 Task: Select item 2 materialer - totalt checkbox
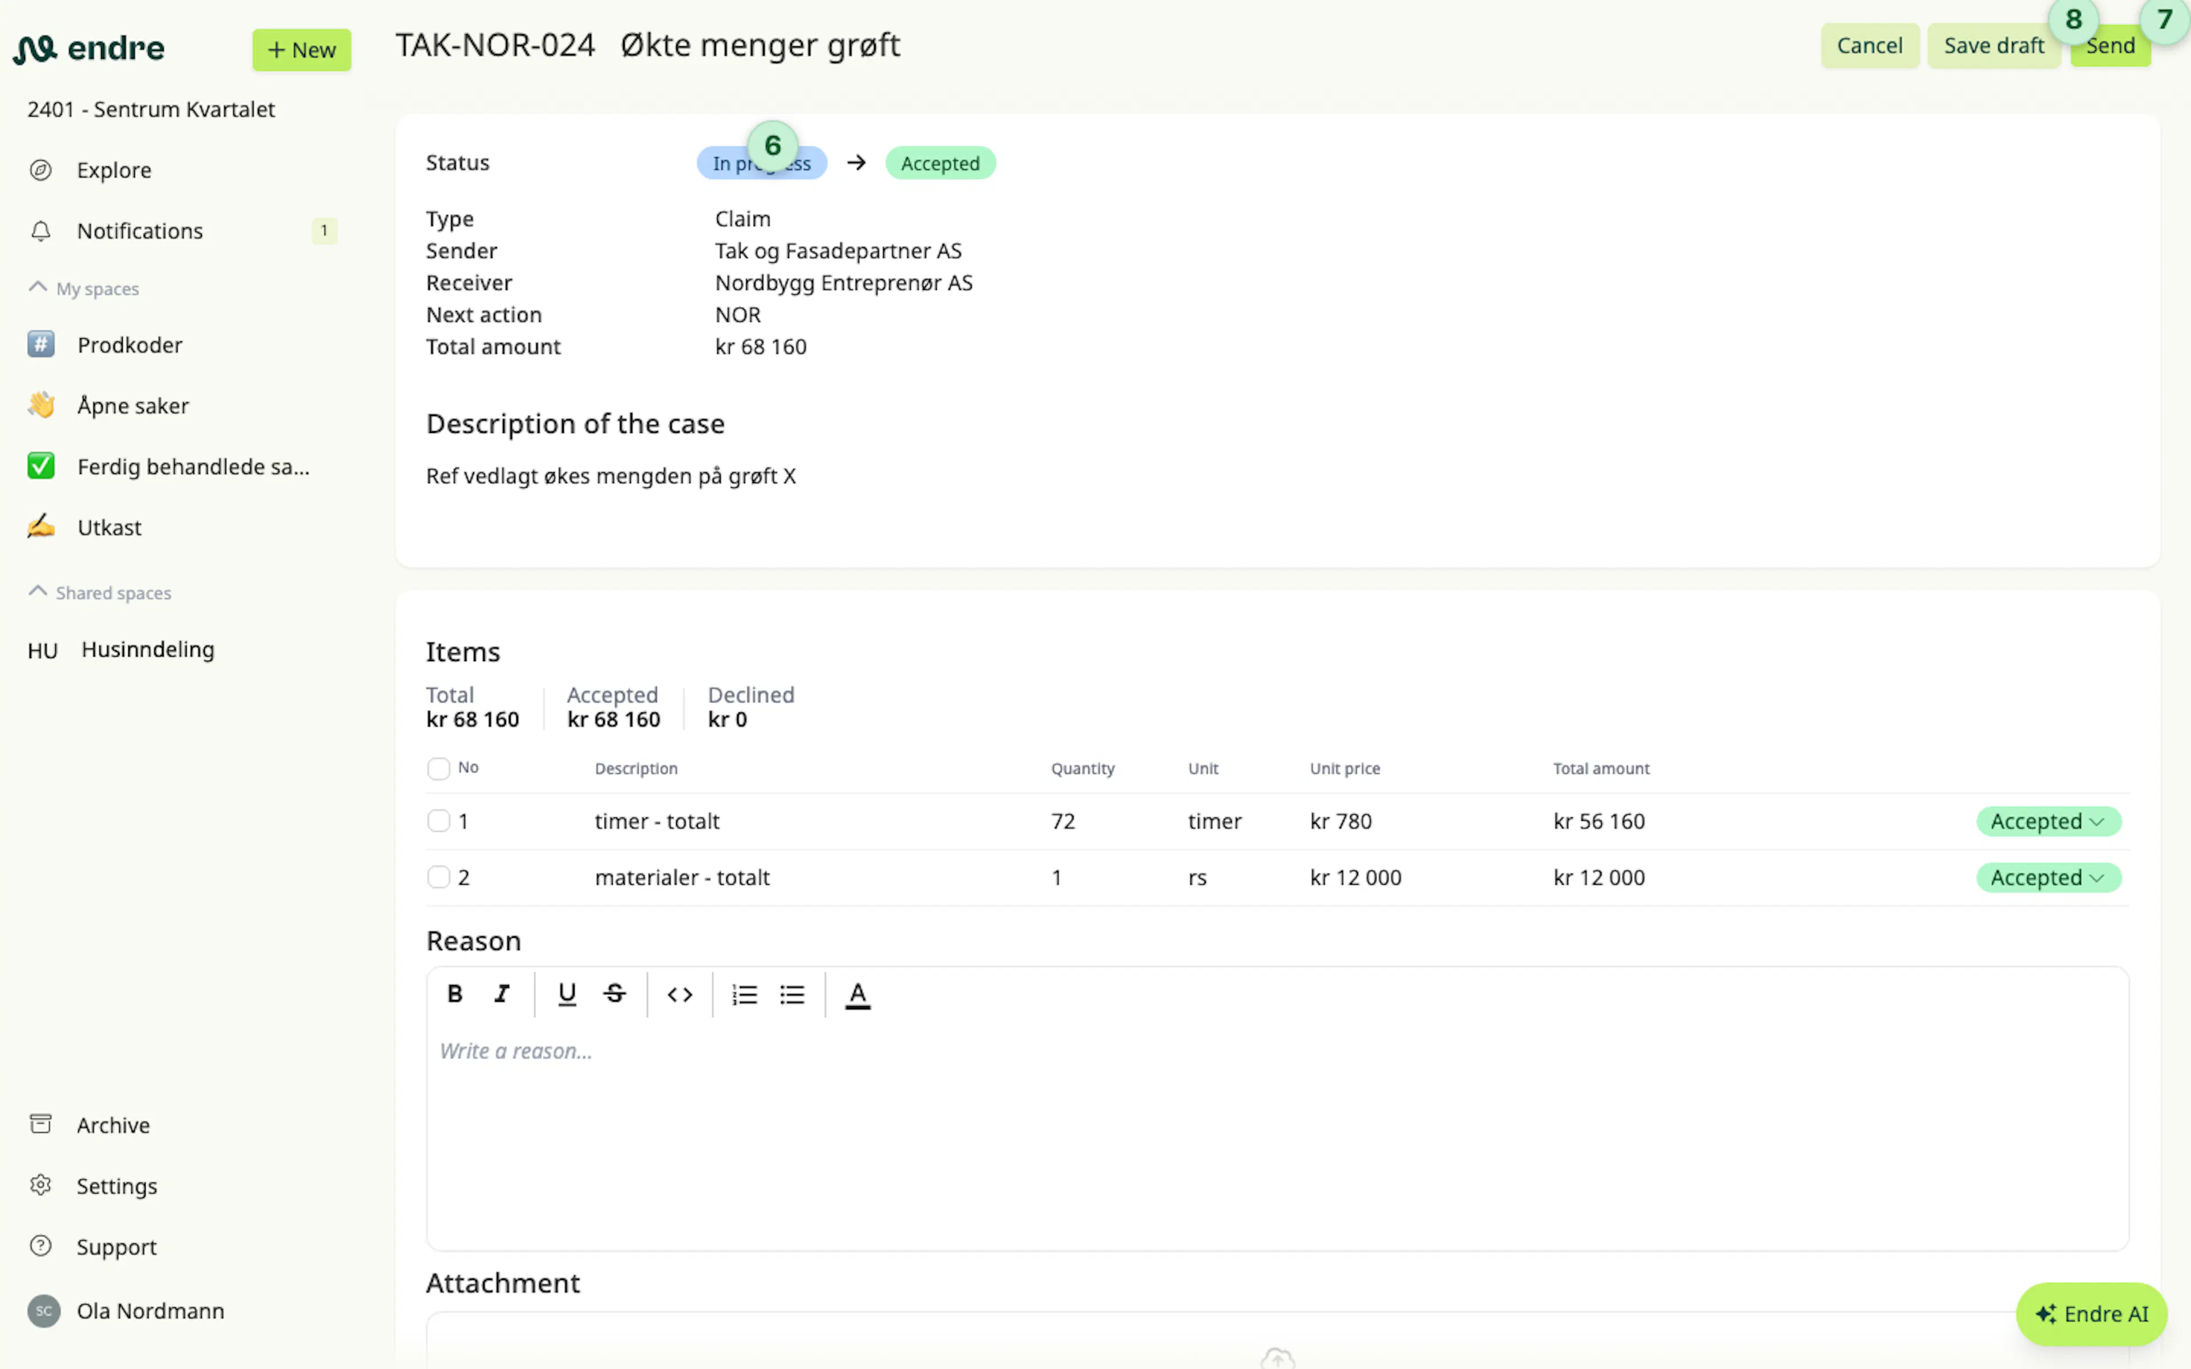(x=438, y=877)
